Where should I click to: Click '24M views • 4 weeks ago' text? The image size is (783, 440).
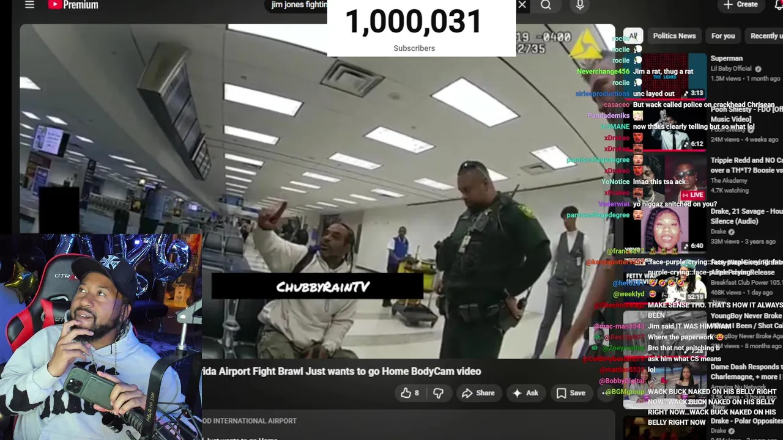tap(744, 139)
